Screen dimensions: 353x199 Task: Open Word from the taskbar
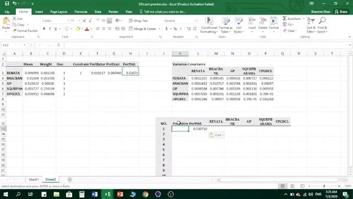(95, 194)
